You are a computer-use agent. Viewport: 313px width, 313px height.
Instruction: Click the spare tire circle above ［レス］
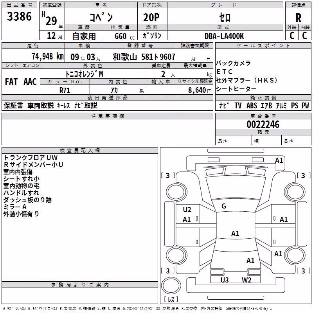click(x=171, y=286)
